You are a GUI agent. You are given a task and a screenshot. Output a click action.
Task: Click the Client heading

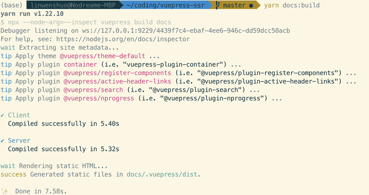click(19, 115)
